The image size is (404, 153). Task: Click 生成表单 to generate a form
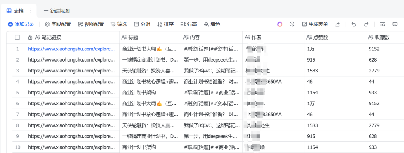coord(315,24)
